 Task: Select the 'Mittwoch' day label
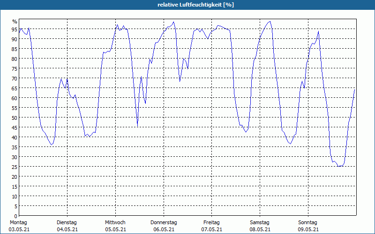tap(115, 222)
